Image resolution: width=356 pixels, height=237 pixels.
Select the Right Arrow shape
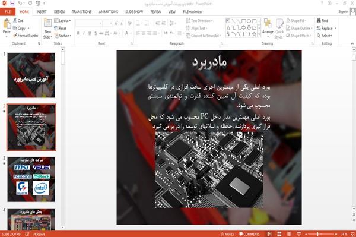coord(244,27)
